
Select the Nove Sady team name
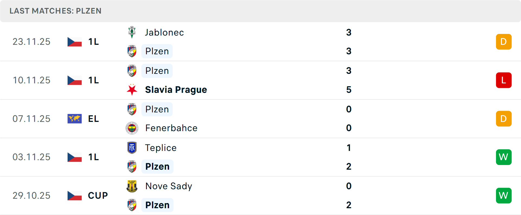[169, 186]
